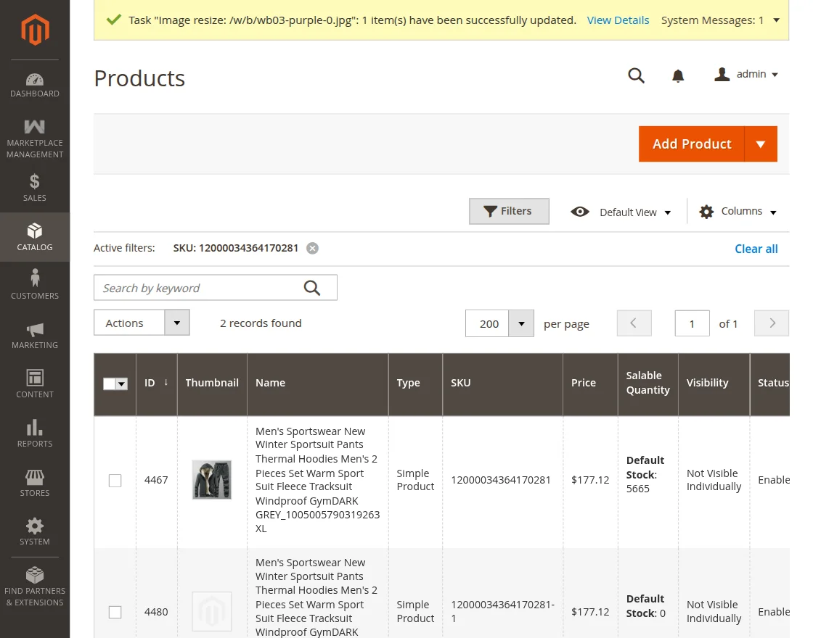Expand the per page size dropdown
The image size is (813, 638).
(x=520, y=323)
